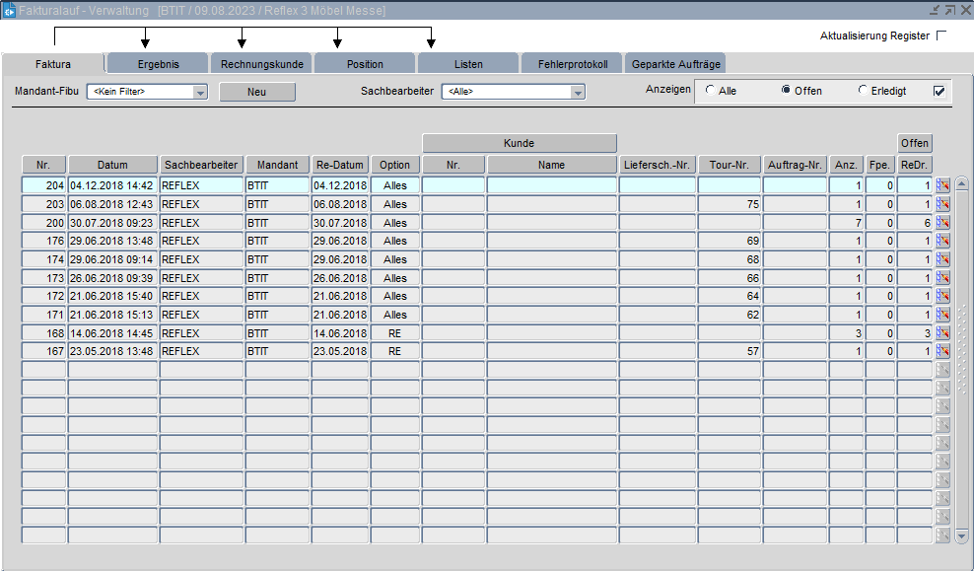Uncheck the checkbox next to Erledigt
Screen dimensions: 974x571
pyautogui.click(x=939, y=91)
